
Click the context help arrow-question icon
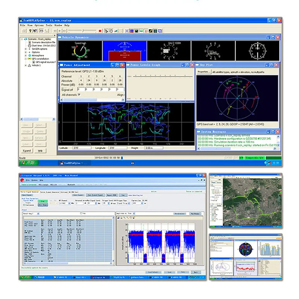point(36,31)
